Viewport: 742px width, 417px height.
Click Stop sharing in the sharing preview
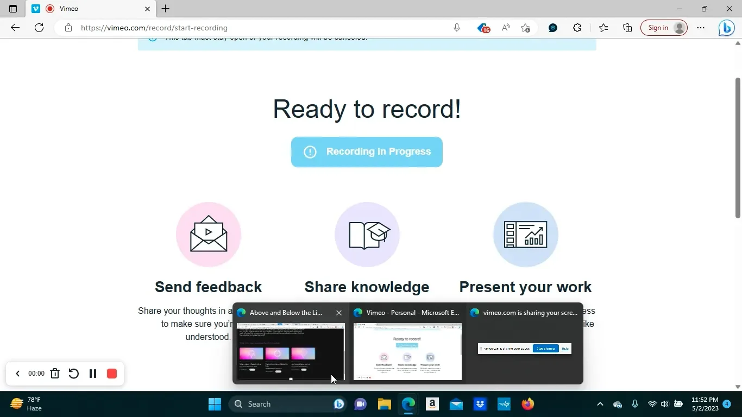tap(545, 349)
